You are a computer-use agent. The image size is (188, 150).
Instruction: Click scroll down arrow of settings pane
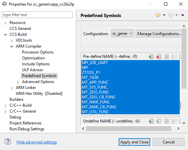click(x=184, y=123)
